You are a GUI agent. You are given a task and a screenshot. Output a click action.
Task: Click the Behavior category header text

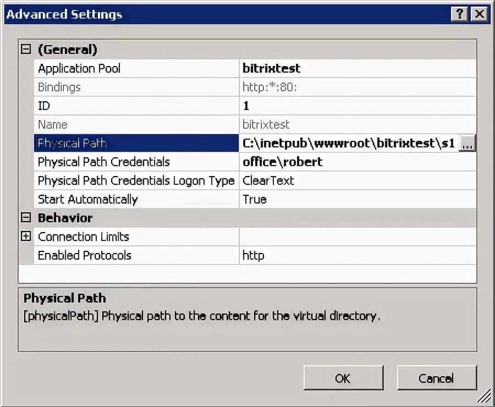click(65, 218)
